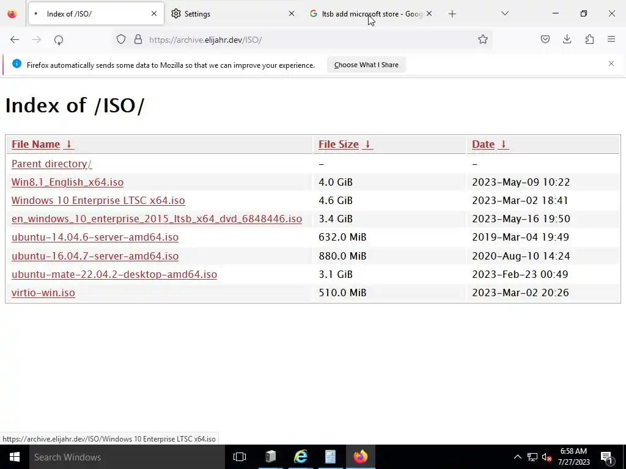Close the ltsb add microsoft store tab

[x=429, y=14]
